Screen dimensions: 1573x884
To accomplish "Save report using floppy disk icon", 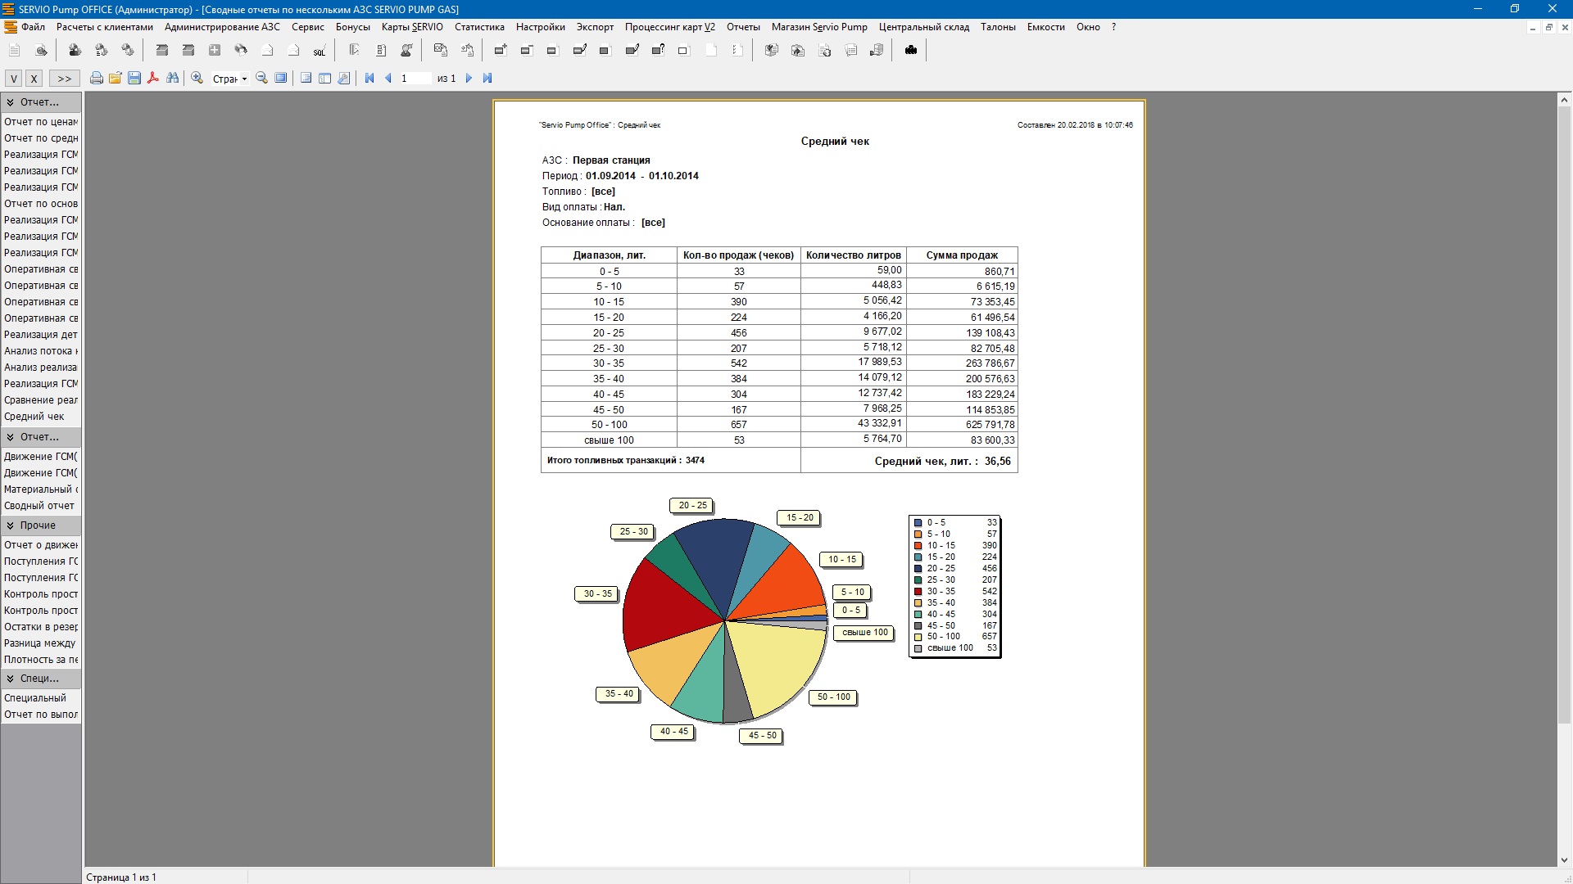I will (134, 79).
